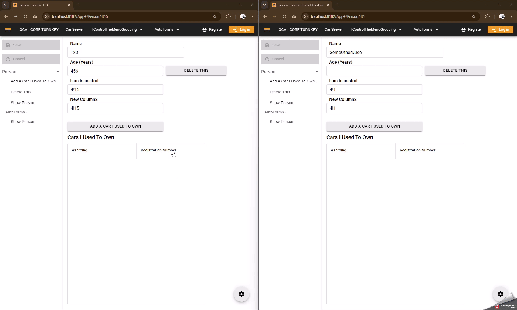The image size is (517, 310).
Task: Click the empty Age field in right window
Action: pyautogui.click(x=374, y=71)
